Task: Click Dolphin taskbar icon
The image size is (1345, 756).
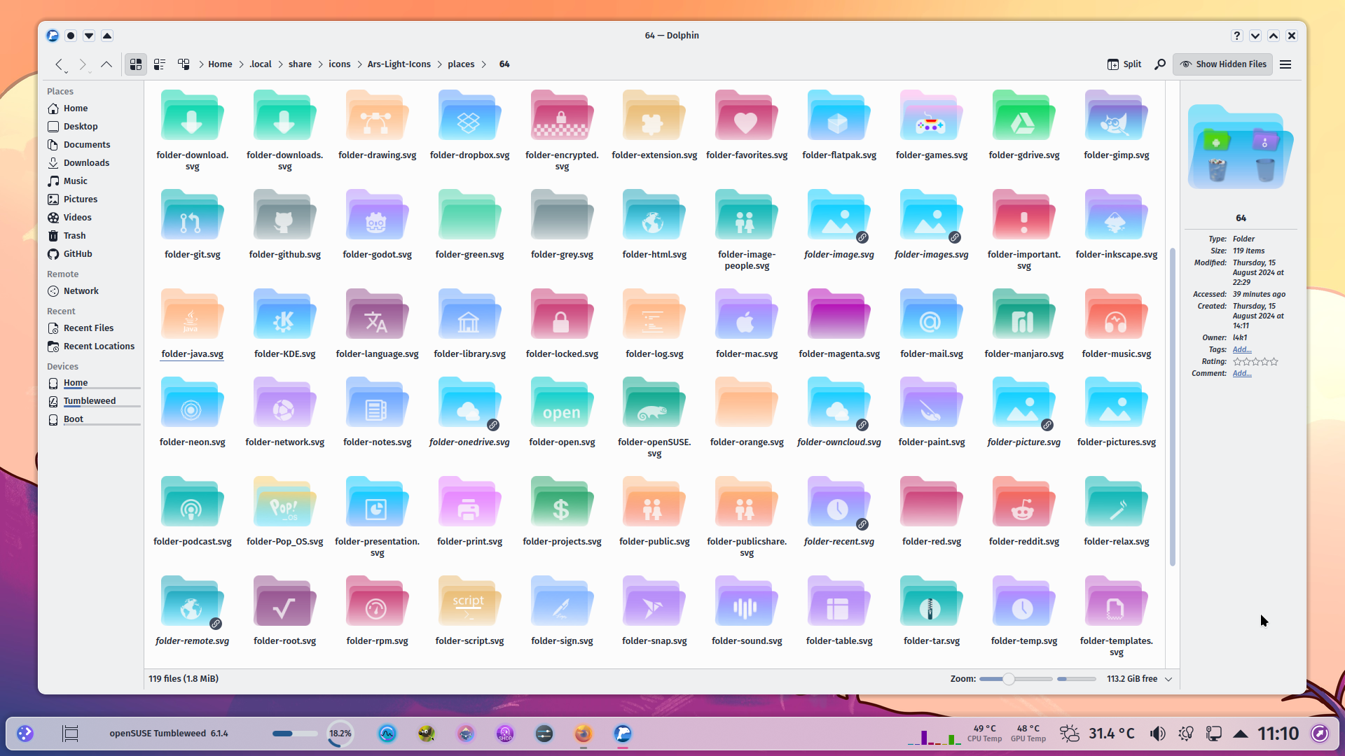Action: pos(623,734)
